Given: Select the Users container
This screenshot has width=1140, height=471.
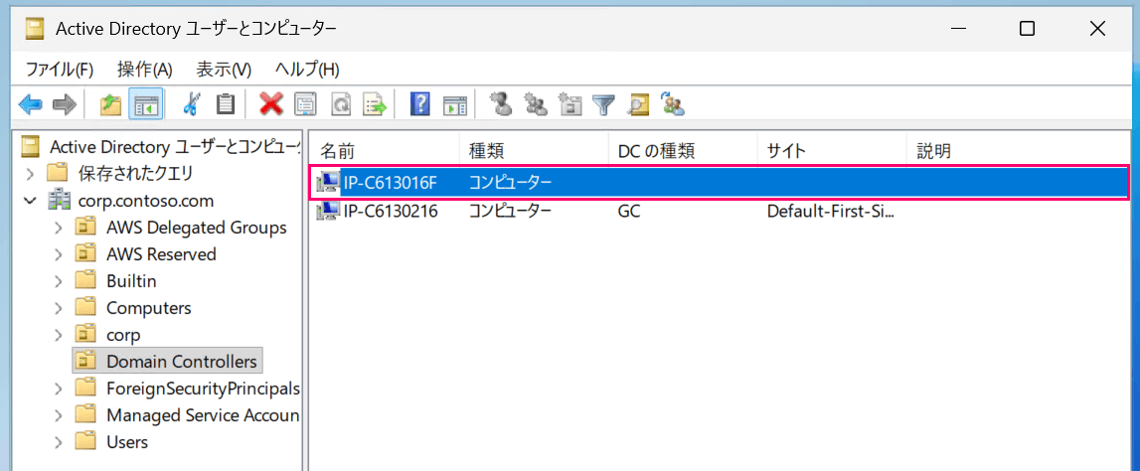Looking at the screenshot, I should tap(127, 442).
